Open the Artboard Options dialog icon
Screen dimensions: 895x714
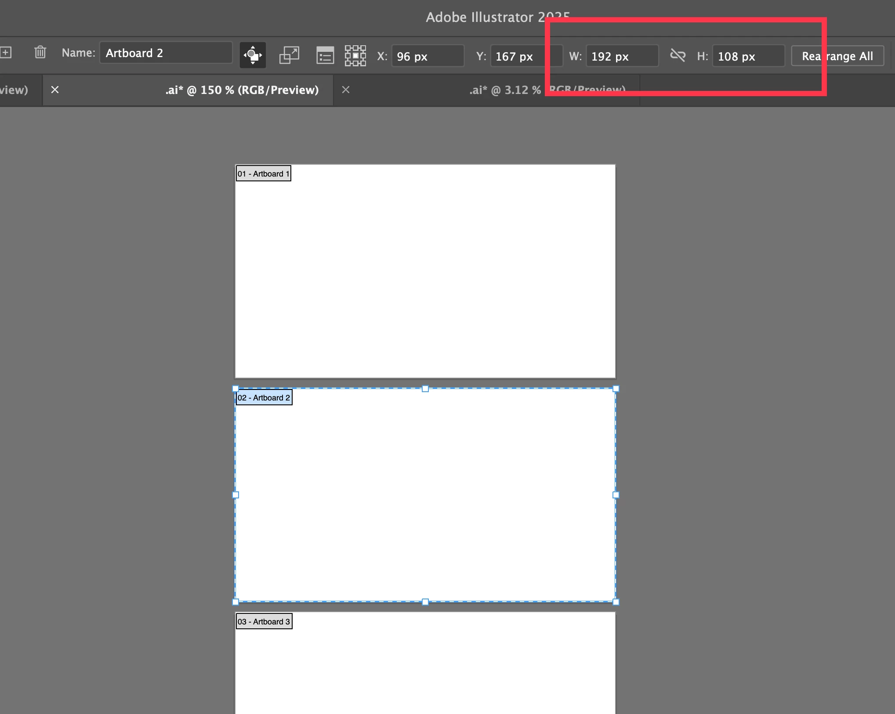(325, 56)
